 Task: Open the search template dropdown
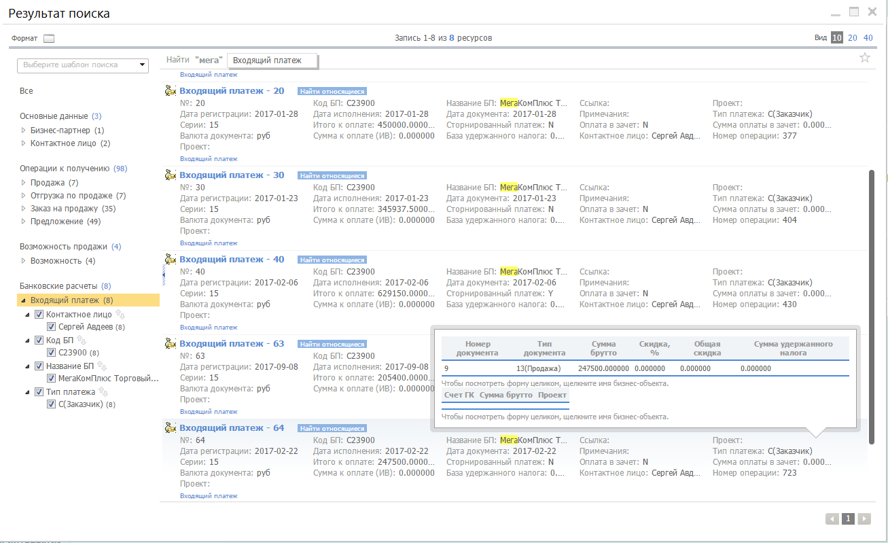(142, 65)
